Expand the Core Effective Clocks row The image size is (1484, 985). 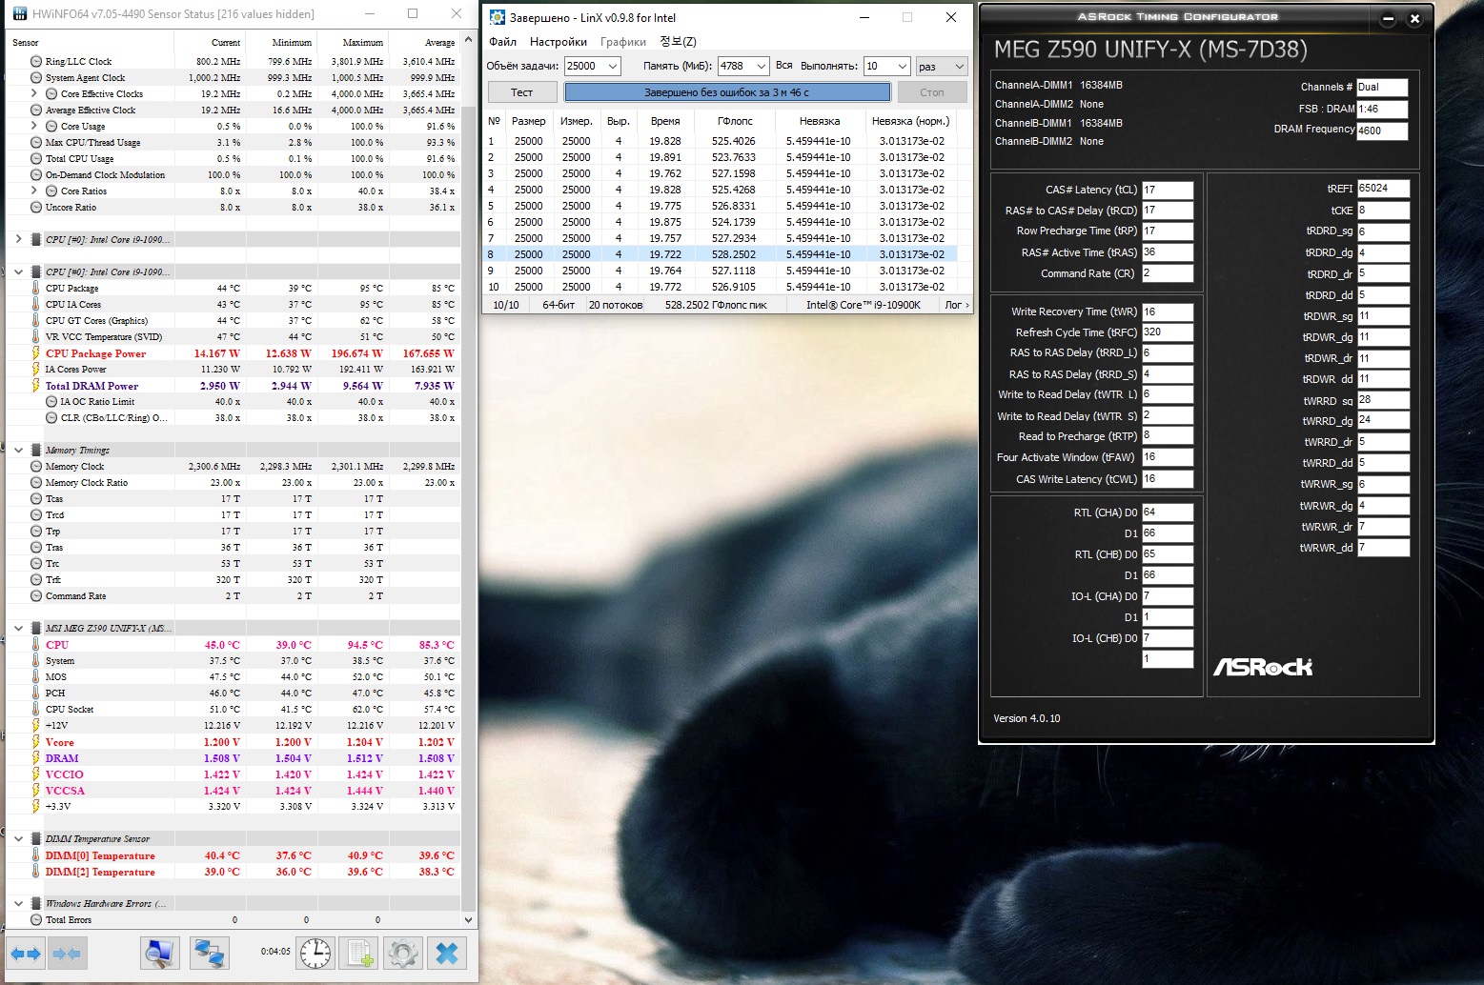tap(34, 93)
